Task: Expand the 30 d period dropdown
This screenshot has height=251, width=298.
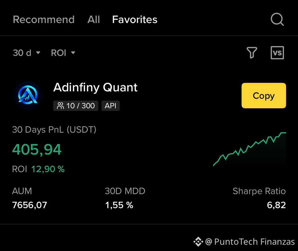Action: tap(27, 53)
